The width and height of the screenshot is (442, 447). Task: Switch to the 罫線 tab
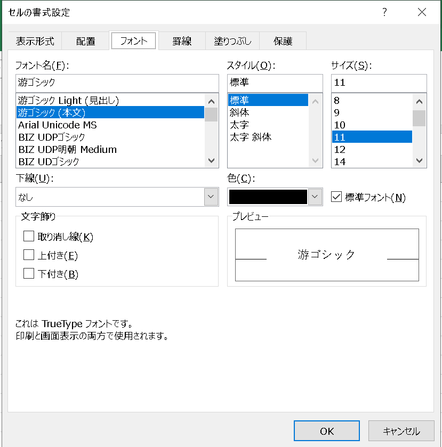(182, 41)
